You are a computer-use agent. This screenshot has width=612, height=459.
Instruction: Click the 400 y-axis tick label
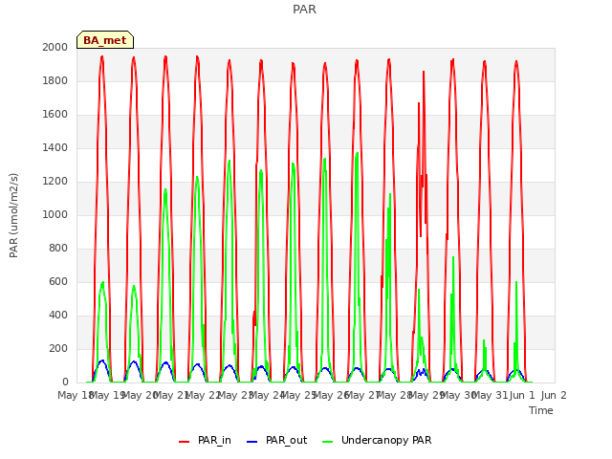pos(58,315)
